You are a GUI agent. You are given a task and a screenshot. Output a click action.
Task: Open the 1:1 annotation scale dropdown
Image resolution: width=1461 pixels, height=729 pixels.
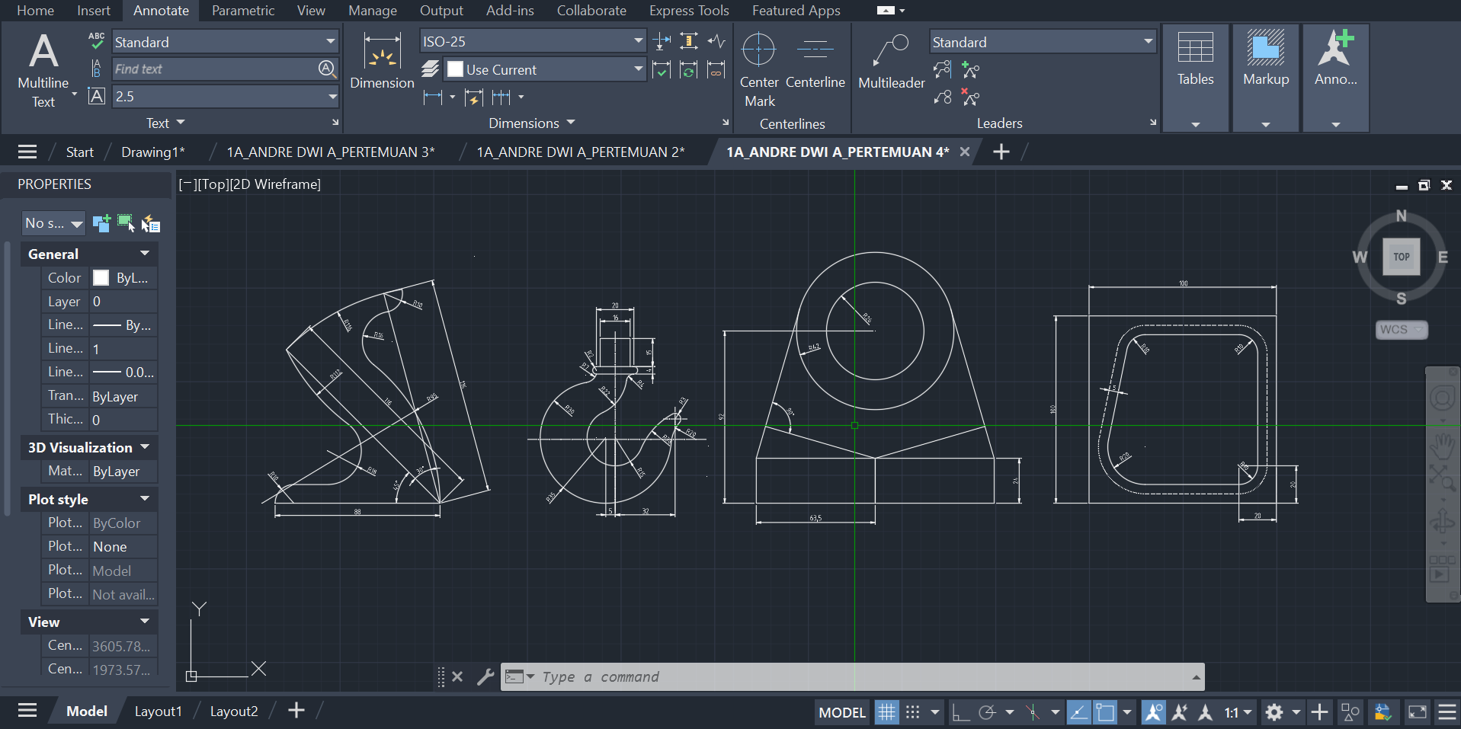pyautogui.click(x=1238, y=712)
